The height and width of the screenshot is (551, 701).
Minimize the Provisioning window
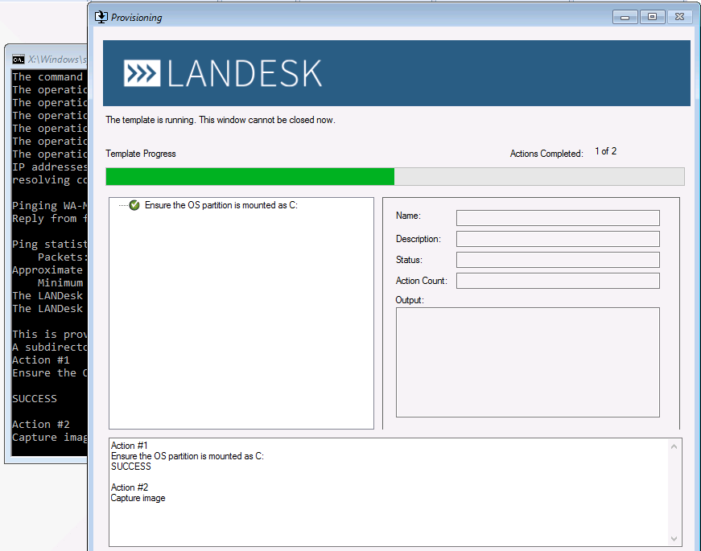point(625,16)
